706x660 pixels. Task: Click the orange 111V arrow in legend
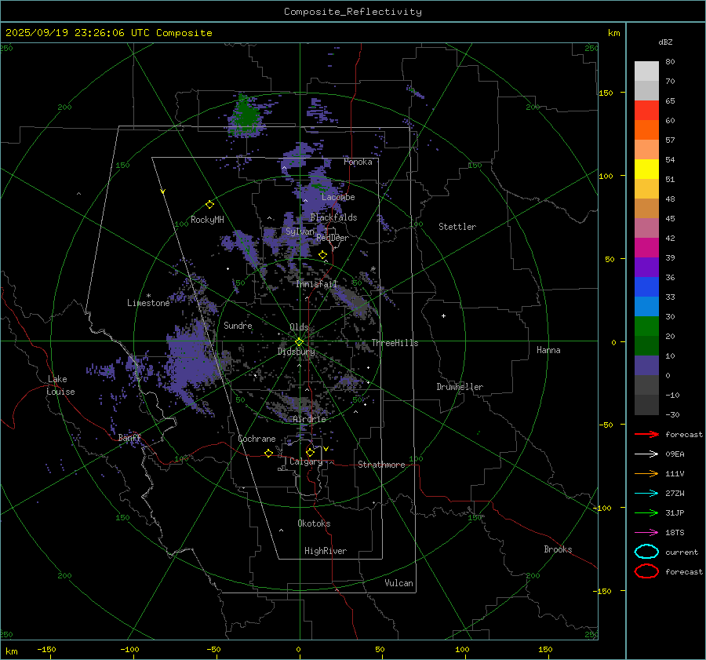[646, 473]
